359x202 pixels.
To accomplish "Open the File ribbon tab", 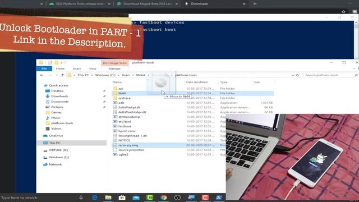I will 44,68.
